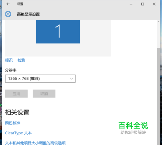This screenshot has height=145, width=162.
Task: Click the settings gear icon
Action: pos(8,14)
